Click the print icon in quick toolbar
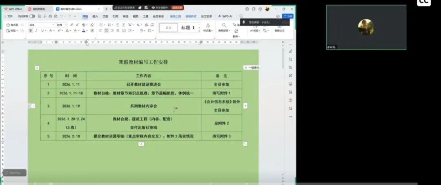 point(50,16)
